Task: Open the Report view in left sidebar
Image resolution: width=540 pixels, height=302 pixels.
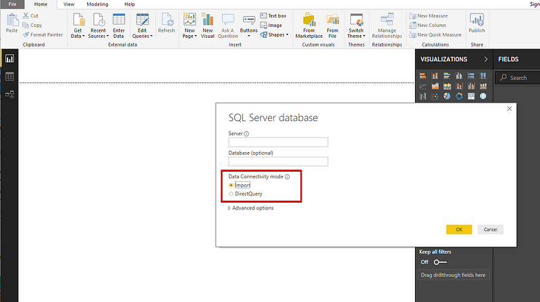Action: [x=9, y=59]
